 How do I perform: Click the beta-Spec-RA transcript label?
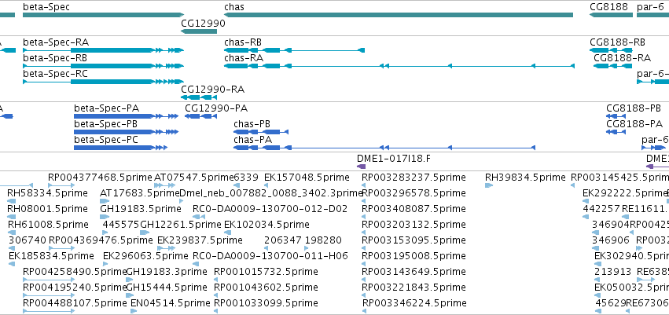(x=56, y=42)
